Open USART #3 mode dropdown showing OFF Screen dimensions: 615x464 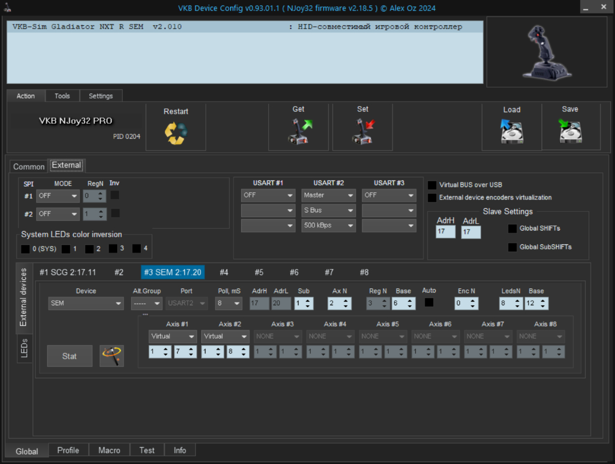(389, 195)
